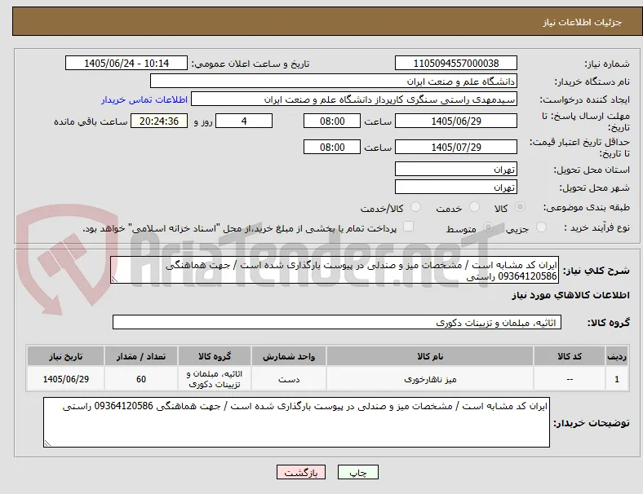Click the resize handle of buyer notes textarea
Viewport: 643px width, 494px height.
coord(47,443)
